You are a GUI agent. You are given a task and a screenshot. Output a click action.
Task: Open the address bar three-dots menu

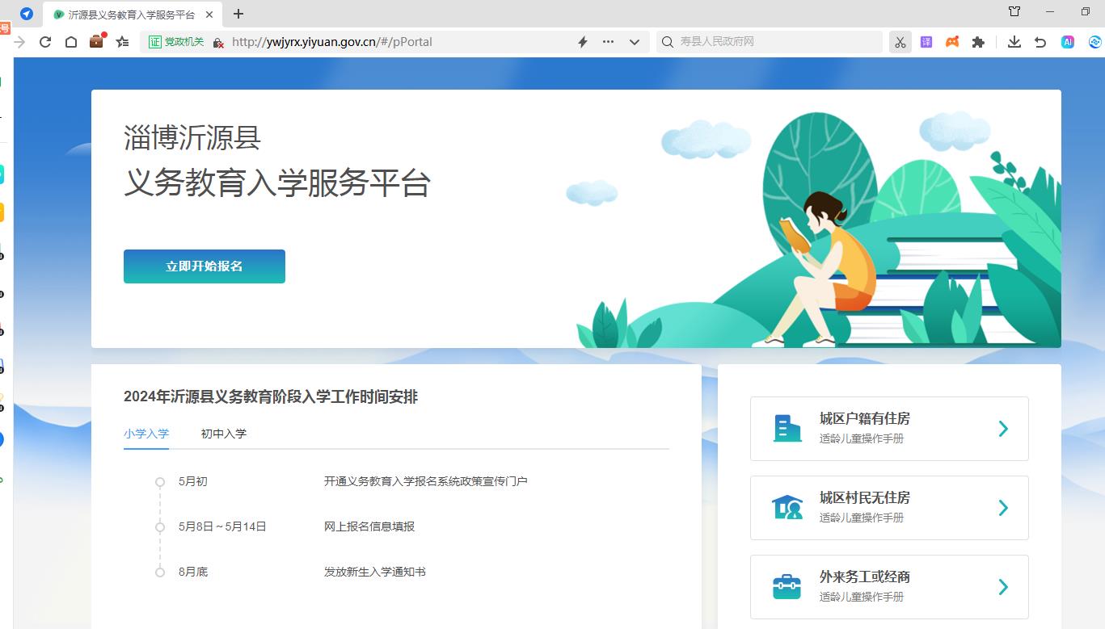click(x=608, y=42)
